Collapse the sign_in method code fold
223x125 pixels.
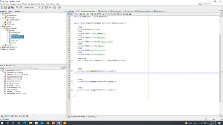click(x=72, y=71)
